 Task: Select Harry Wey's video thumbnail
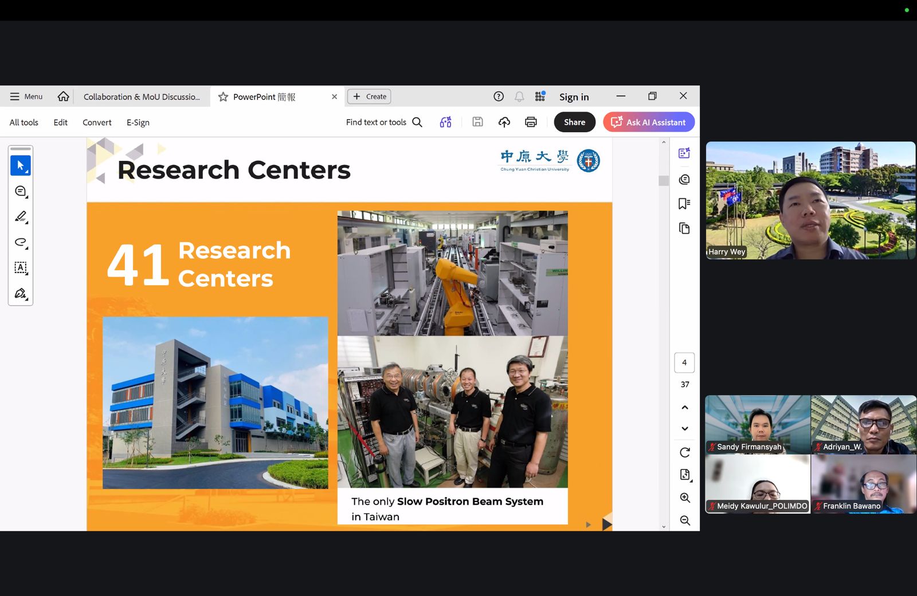tap(810, 200)
